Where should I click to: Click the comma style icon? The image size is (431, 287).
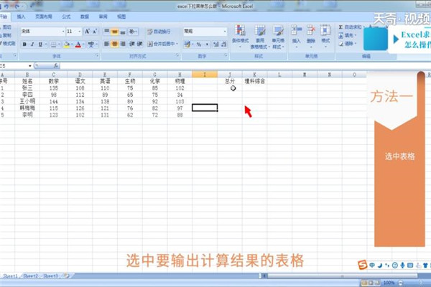207,44
